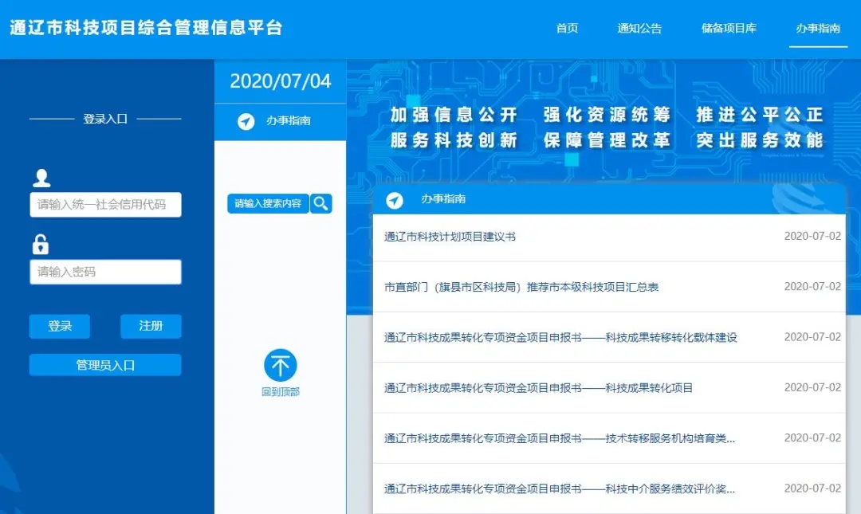Click the 注册 button

(151, 326)
